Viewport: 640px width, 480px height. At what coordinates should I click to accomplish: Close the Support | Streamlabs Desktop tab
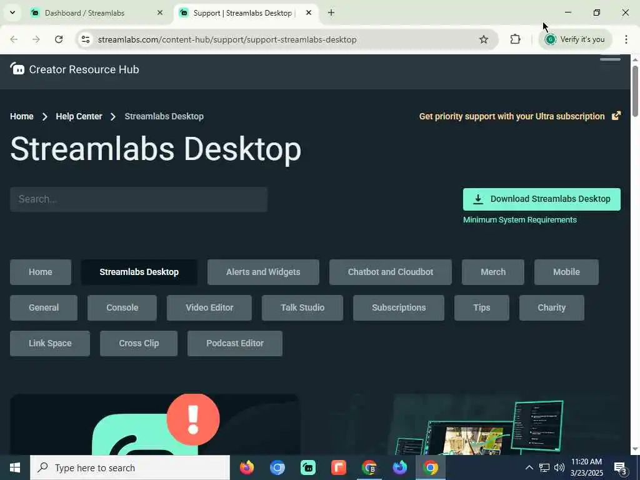pyautogui.click(x=309, y=12)
